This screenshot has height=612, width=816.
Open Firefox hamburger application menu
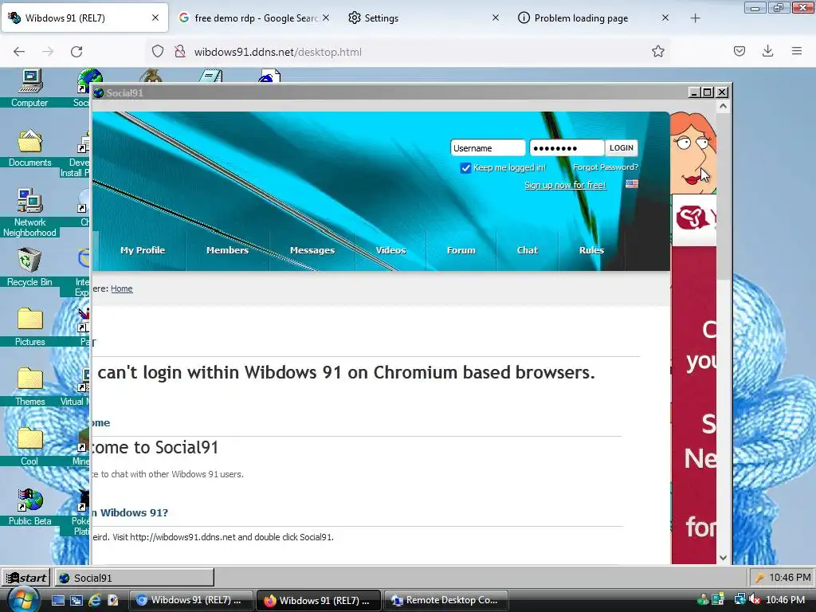[x=796, y=51]
